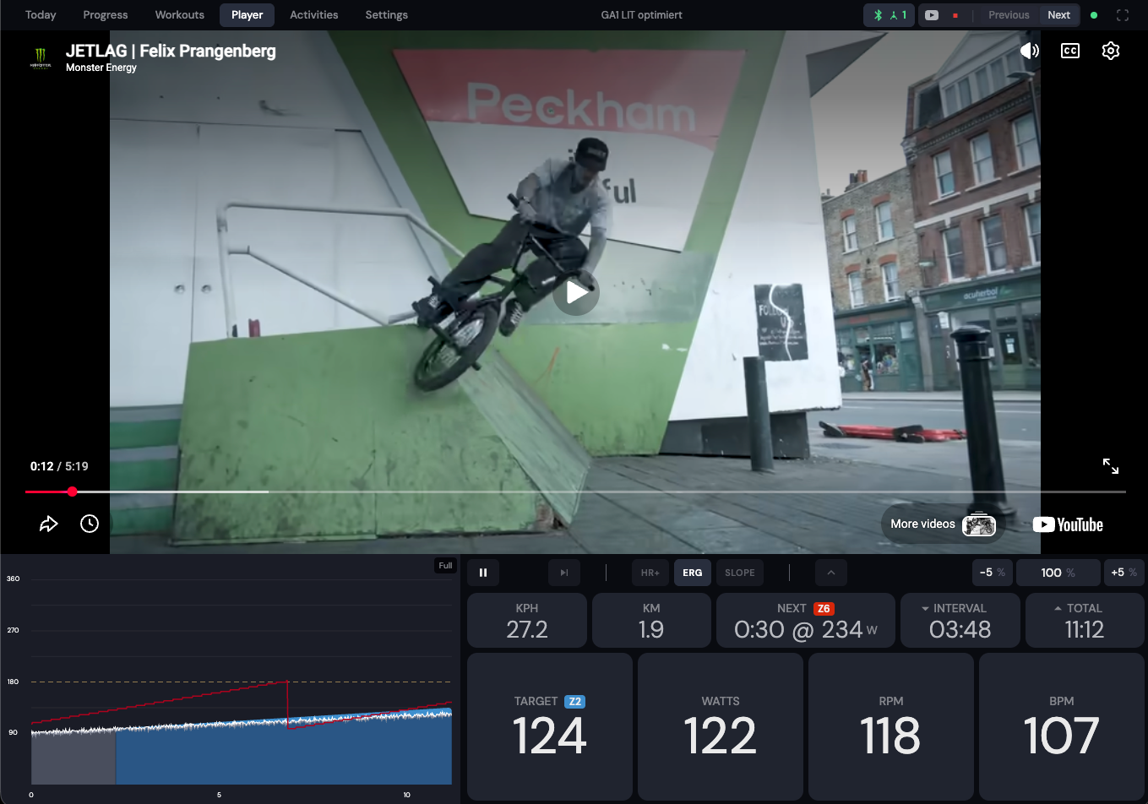Open the chevron expander in the control bar
The image size is (1148, 804).
(831, 573)
